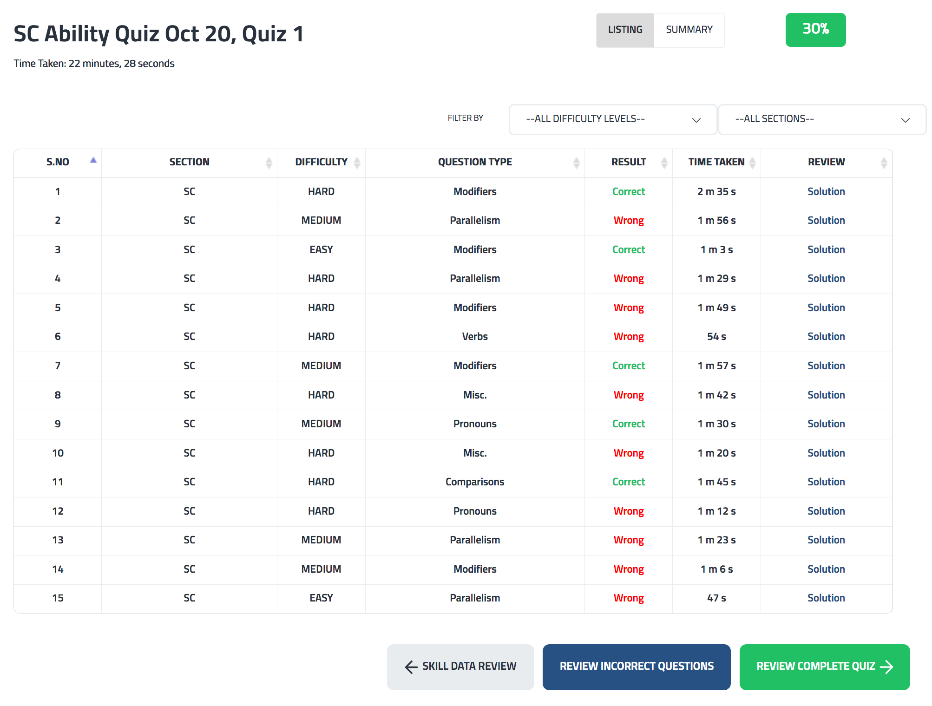This screenshot has width=932, height=706.
Task: Open Solution for question 8
Action: point(826,395)
